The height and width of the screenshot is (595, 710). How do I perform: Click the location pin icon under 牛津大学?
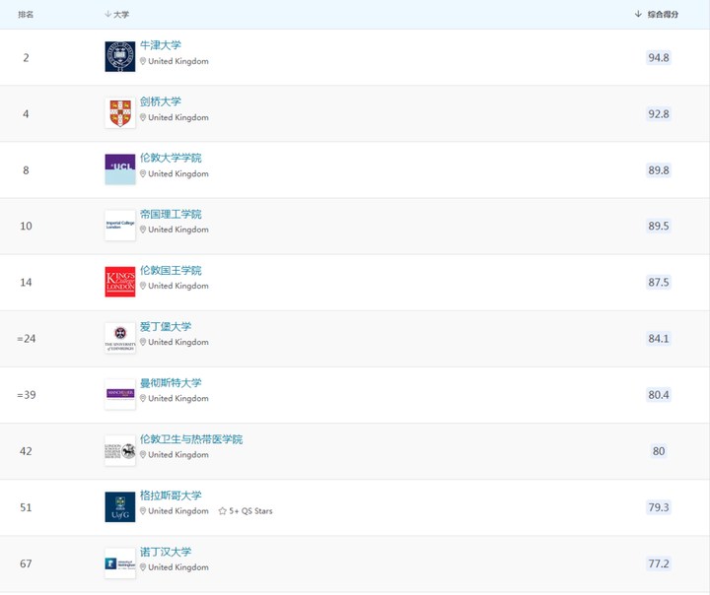(143, 61)
